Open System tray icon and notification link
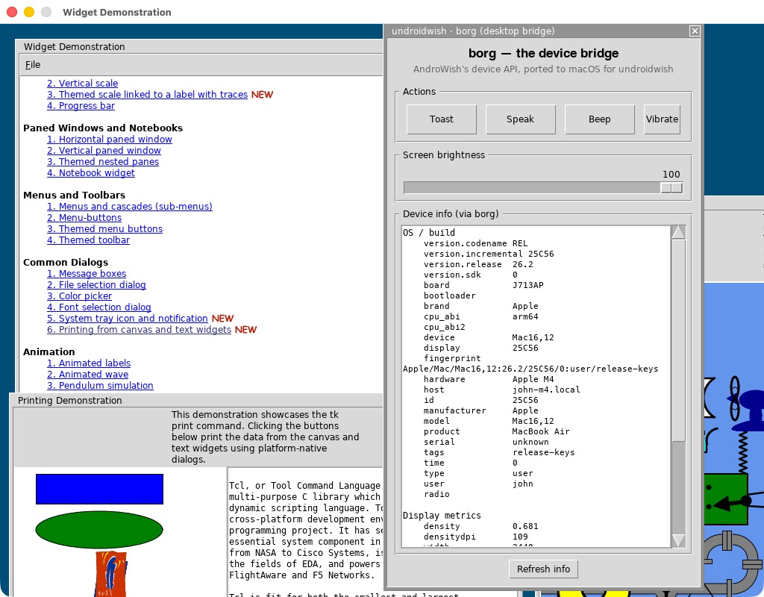The height and width of the screenshot is (597, 764). point(128,319)
